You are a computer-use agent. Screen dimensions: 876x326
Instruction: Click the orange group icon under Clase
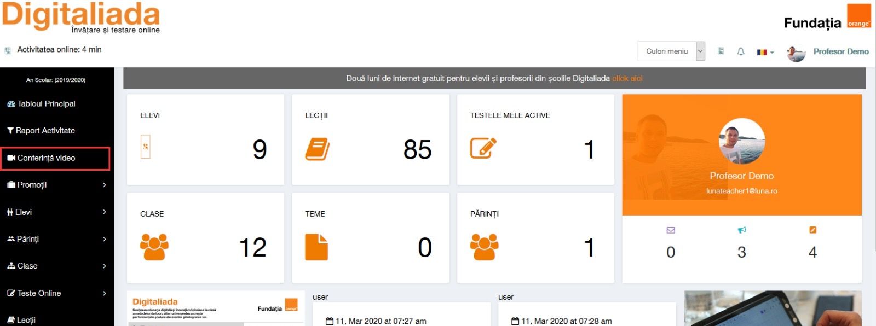[154, 247]
